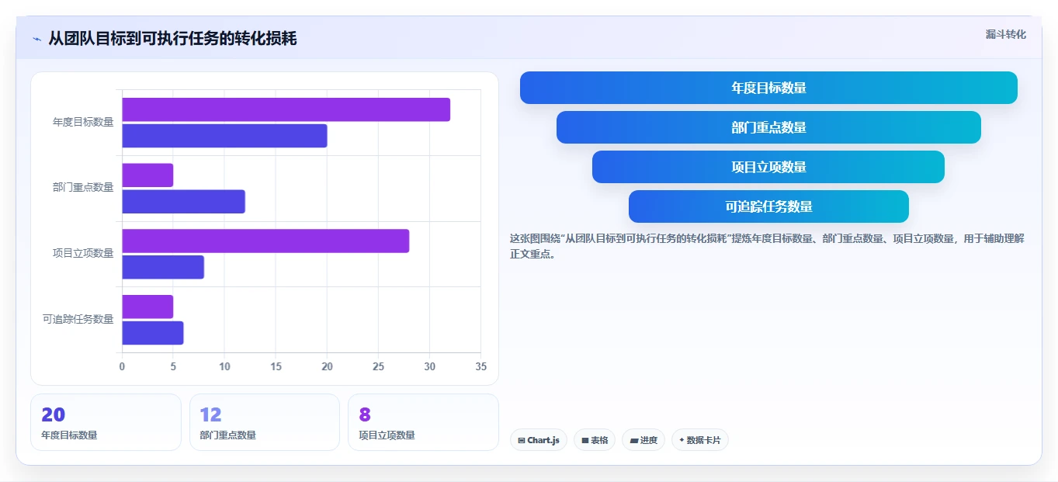Click the purple bar for 部门重点数量
The height and width of the screenshot is (482, 1058).
tap(147, 175)
